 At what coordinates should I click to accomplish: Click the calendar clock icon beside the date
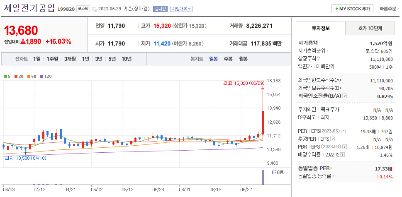click(x=94, y=9)
